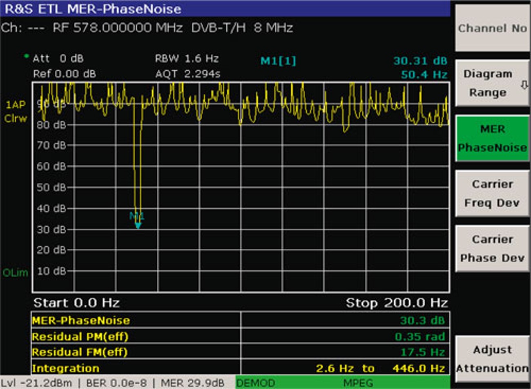Select the 70 dB axis label
This screenshot has height=389, width=531.
(x=51, y=146)
